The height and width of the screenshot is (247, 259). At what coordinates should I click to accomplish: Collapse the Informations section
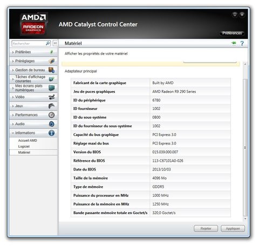pos(33,133)
